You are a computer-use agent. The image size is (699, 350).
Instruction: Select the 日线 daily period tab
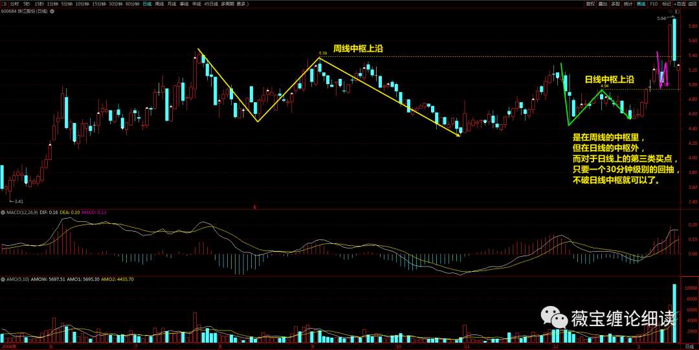[x=147, y=4]
